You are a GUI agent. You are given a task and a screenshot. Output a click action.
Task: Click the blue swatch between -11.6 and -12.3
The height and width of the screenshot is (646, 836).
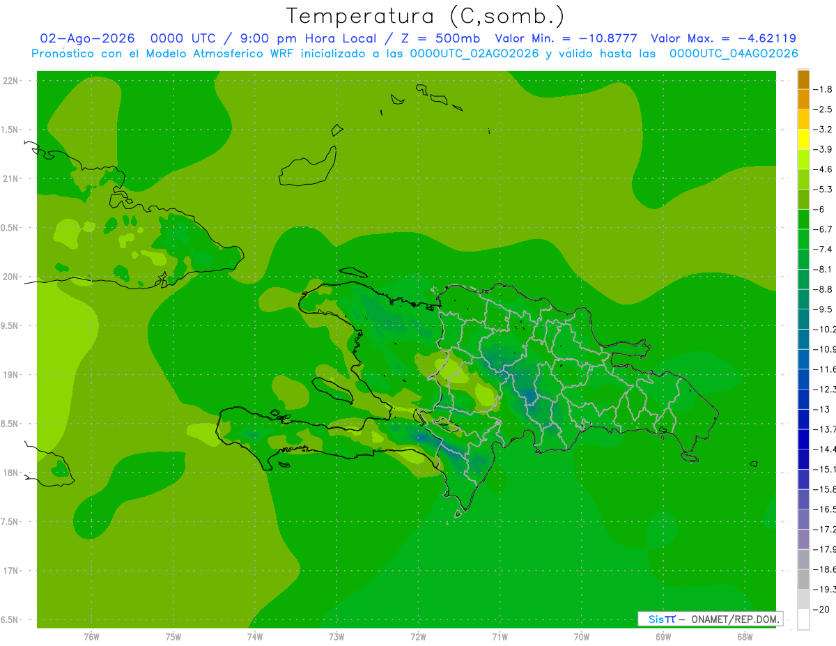[803, 379]
